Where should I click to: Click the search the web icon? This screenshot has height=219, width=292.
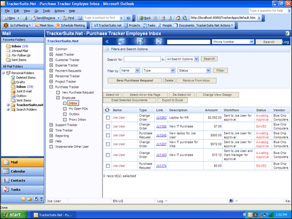[184, 18]
